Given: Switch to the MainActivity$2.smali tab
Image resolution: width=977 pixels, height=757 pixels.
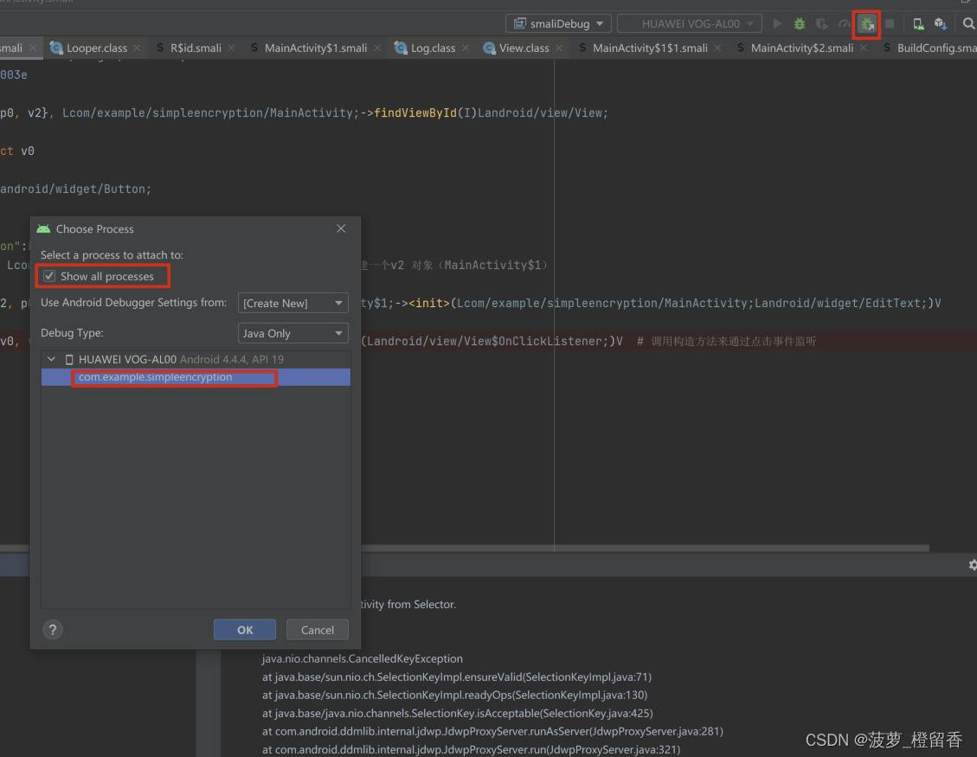Looking at the screenshot, I should click(802, 48).
